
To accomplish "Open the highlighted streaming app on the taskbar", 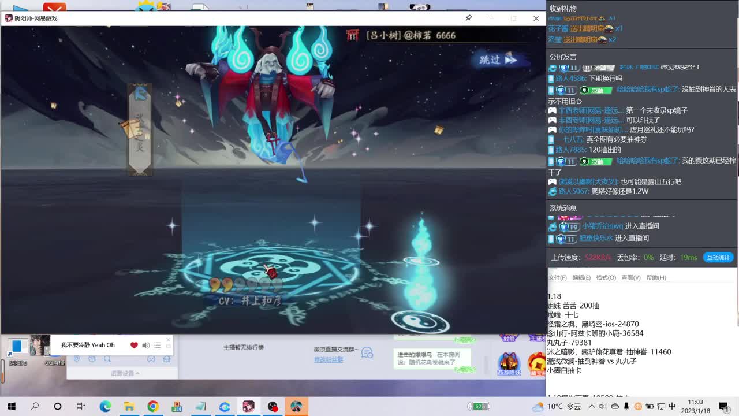I will point(296,406).
